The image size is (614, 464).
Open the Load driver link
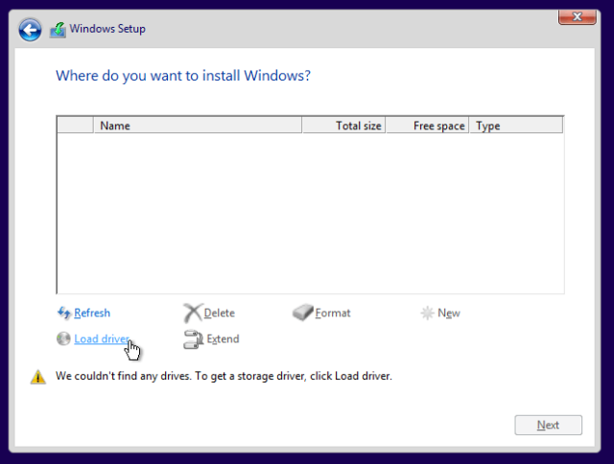[102, 338]
